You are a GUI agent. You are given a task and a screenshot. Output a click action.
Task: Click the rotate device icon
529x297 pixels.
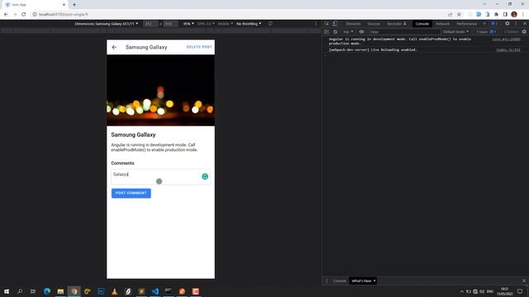point(270,24)
